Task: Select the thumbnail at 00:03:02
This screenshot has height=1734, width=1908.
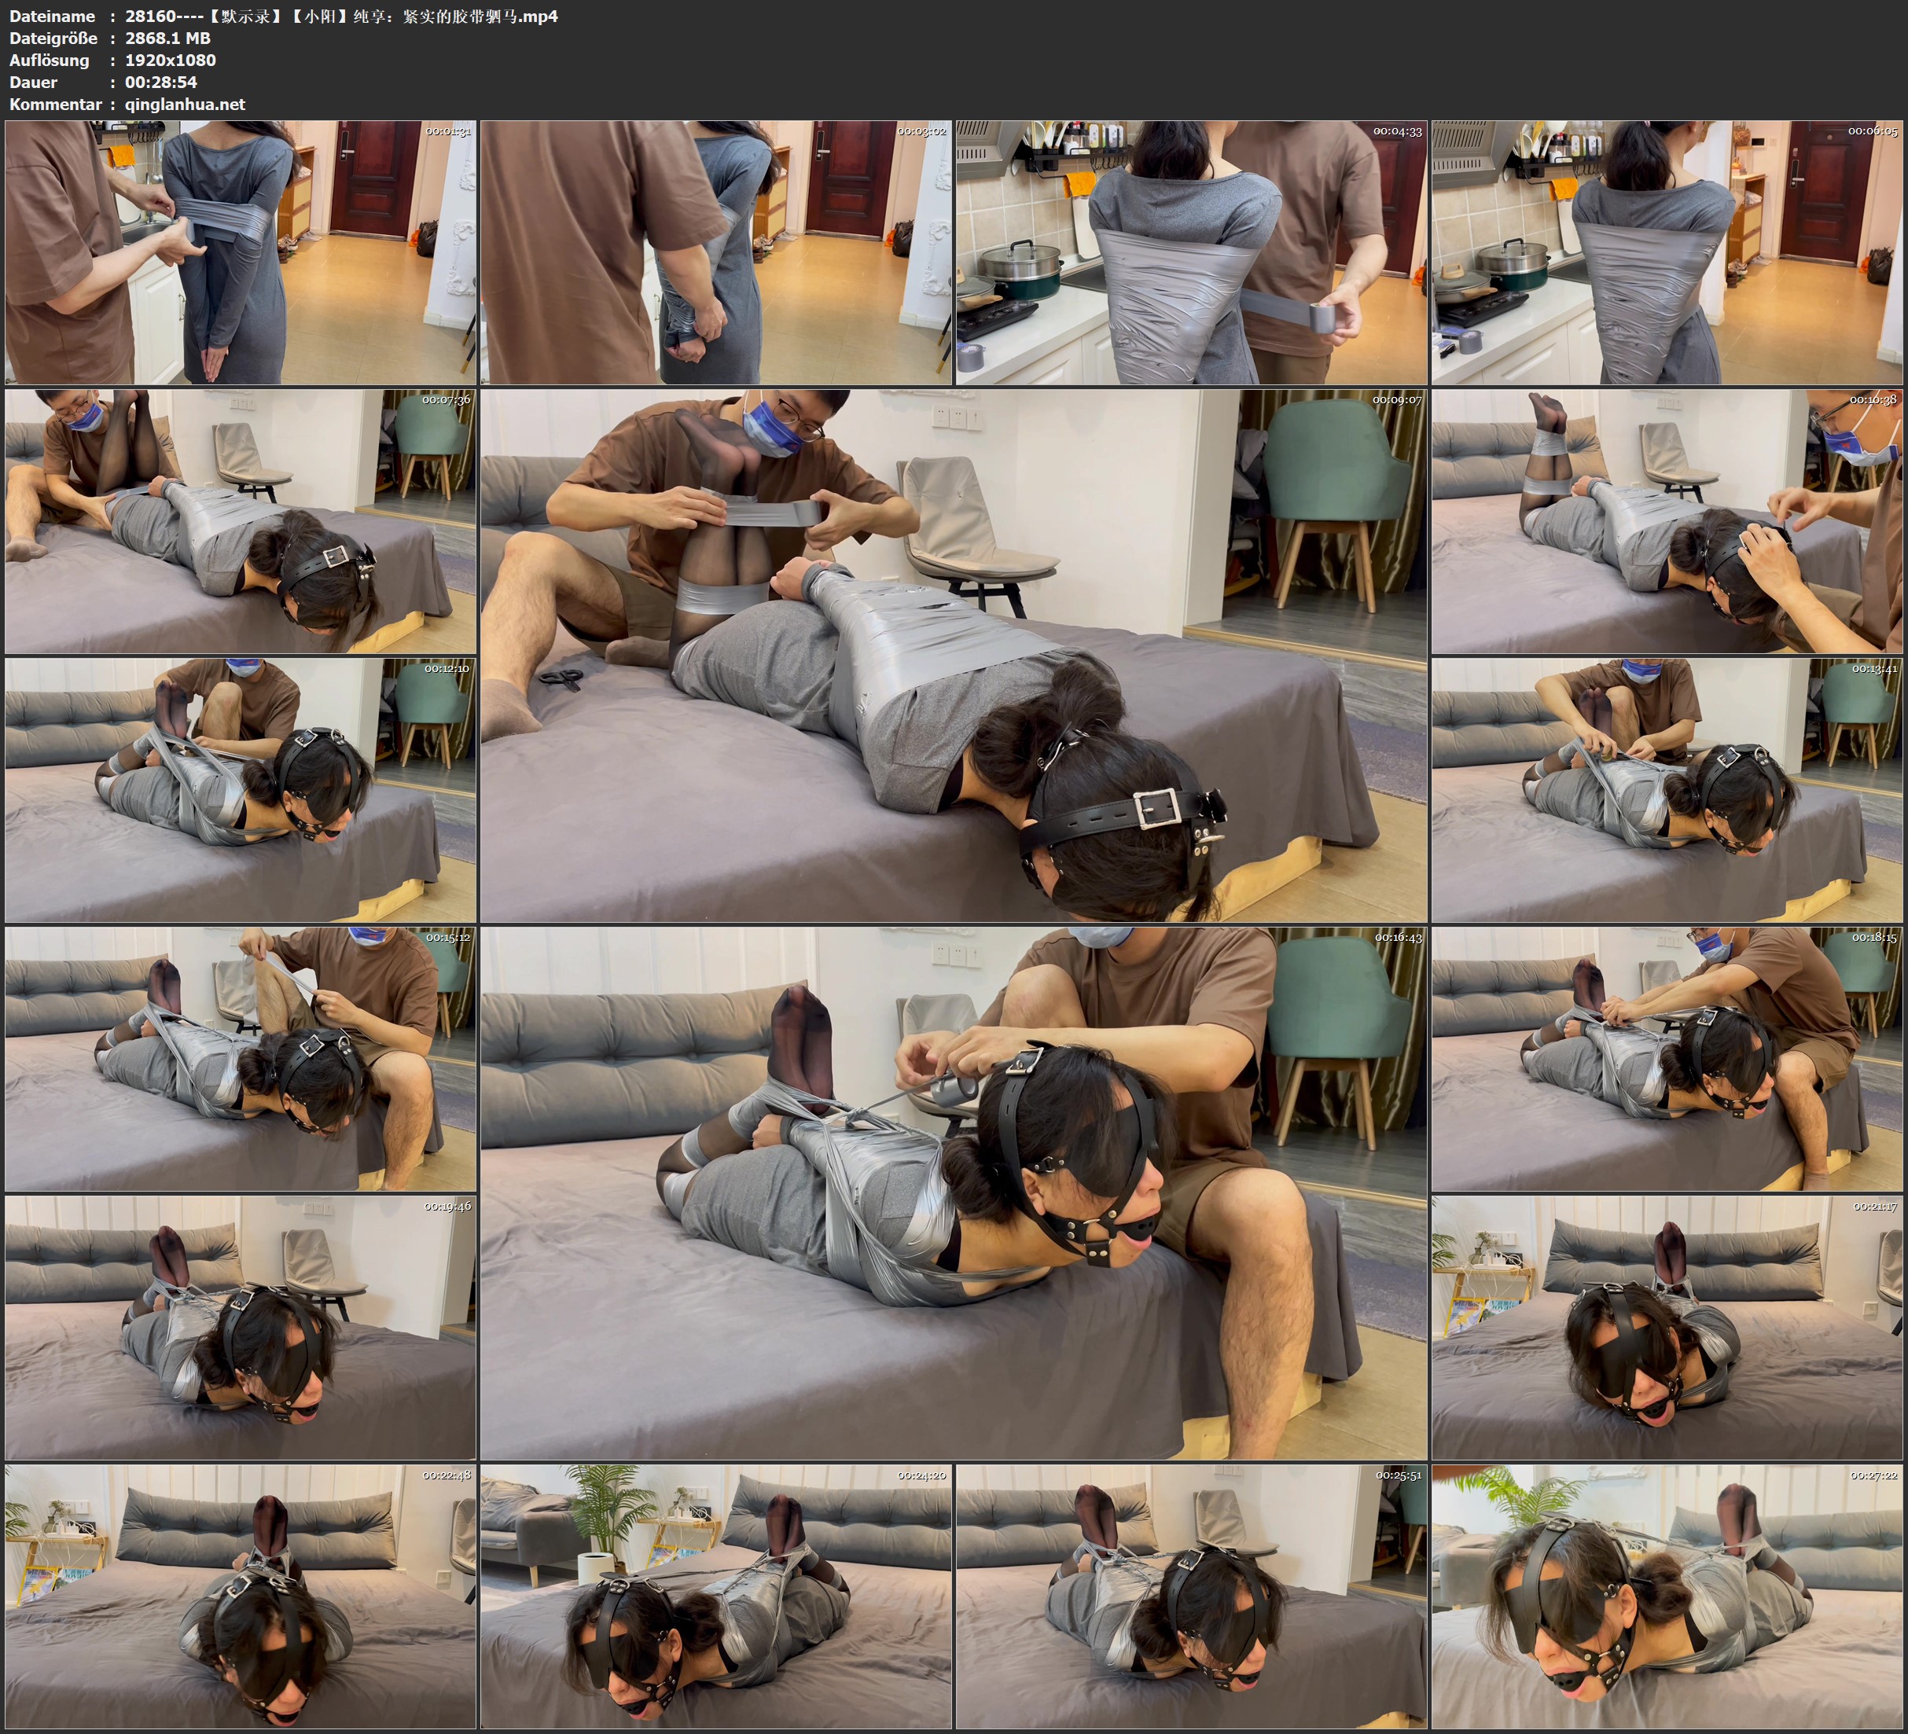Action: (715, 252)
